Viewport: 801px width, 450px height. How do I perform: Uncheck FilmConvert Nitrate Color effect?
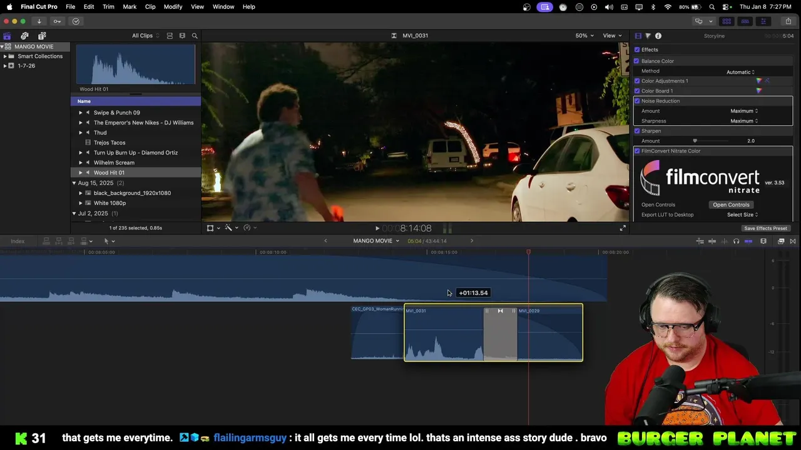[x=637, y=151]
